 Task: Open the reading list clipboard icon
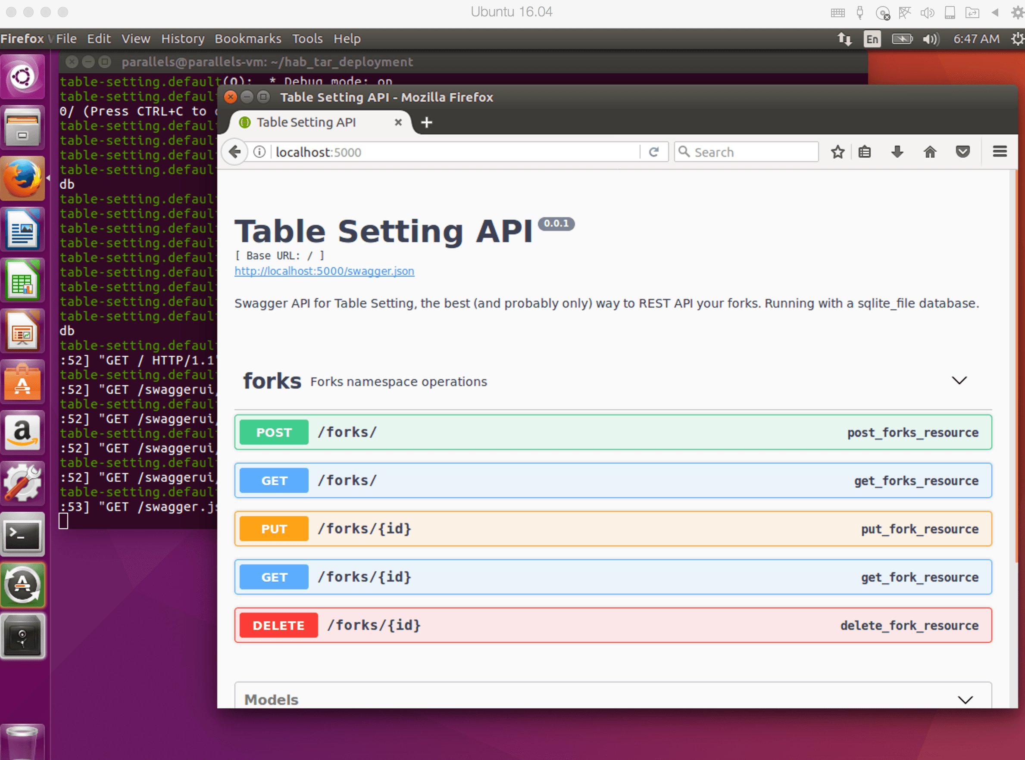(x=865, y=152)
